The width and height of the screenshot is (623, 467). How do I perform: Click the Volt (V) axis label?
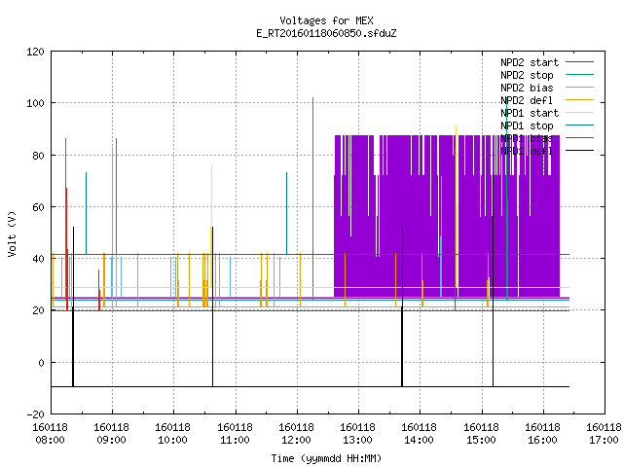tap(12, 233)
